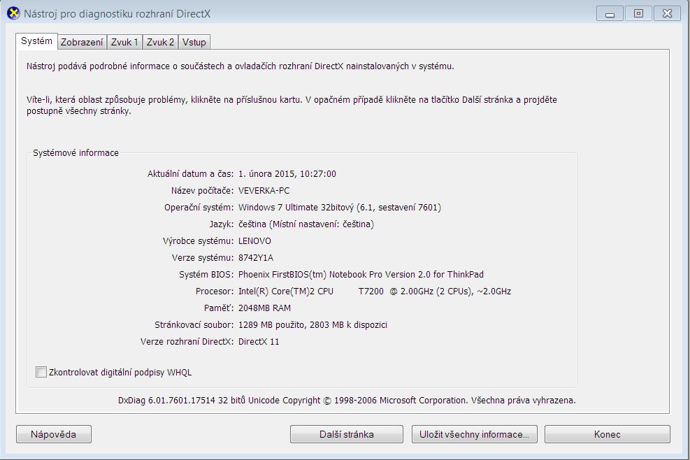Image resolution: width=690 pixels, height=460 pixels.
Task: Click the Nápověda button
Action: (x=54, y=434)
